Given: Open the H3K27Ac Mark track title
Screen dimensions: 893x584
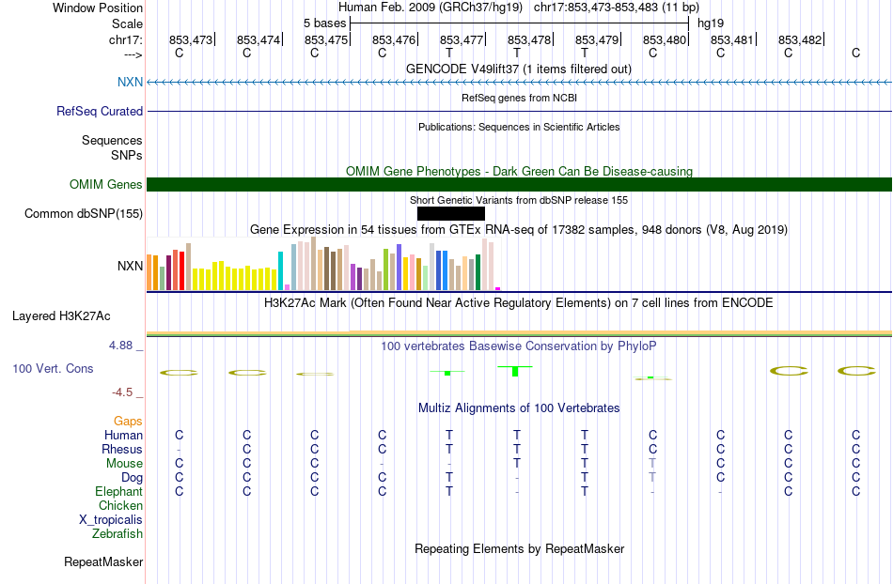Looking at the screenshot, I should (519, 302).
